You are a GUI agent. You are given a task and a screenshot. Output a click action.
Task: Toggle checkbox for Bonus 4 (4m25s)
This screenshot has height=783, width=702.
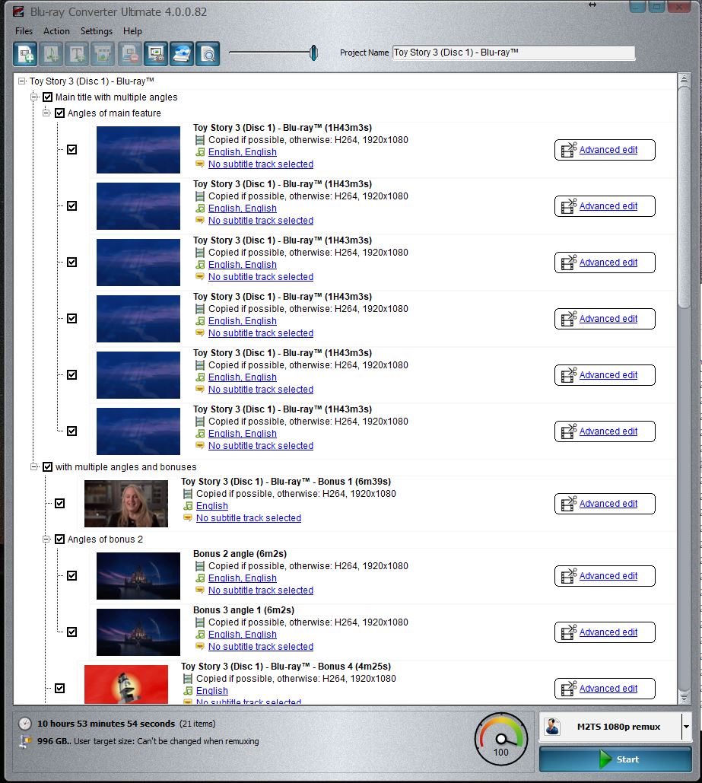point(59,688)
